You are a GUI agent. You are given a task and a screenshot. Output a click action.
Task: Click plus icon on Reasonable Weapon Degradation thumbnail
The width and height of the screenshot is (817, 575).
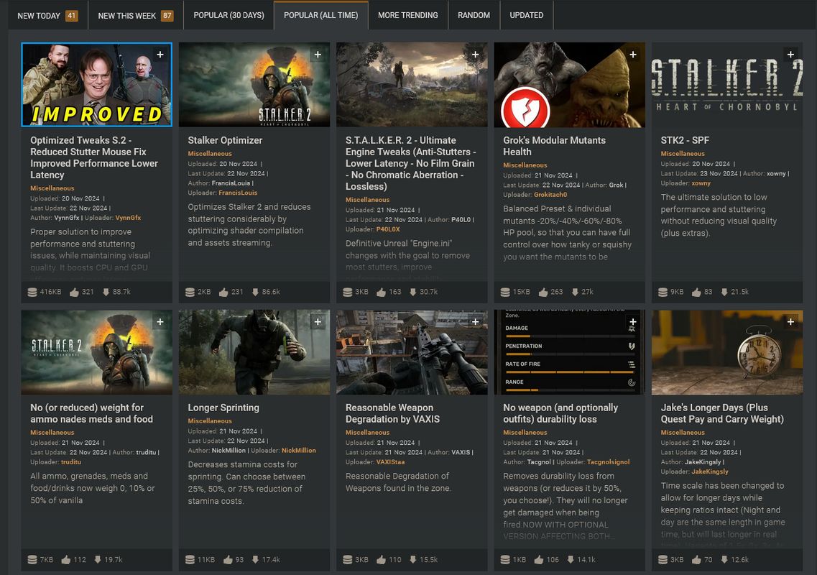(475, 322)
